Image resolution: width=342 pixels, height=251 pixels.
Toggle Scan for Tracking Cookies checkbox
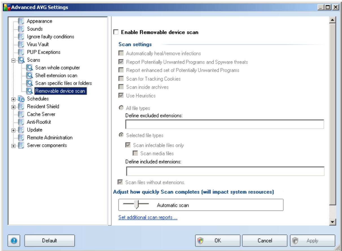(x=121, y=79)
